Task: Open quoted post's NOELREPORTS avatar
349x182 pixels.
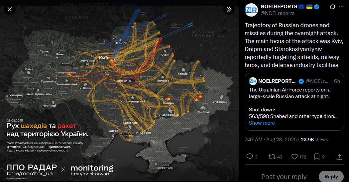Action: pyautogui.click(x=253, y=81)
